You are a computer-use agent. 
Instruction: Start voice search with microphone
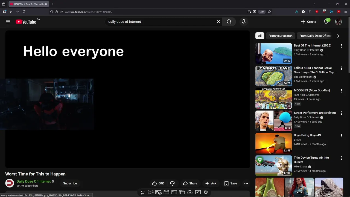(244, 22)
